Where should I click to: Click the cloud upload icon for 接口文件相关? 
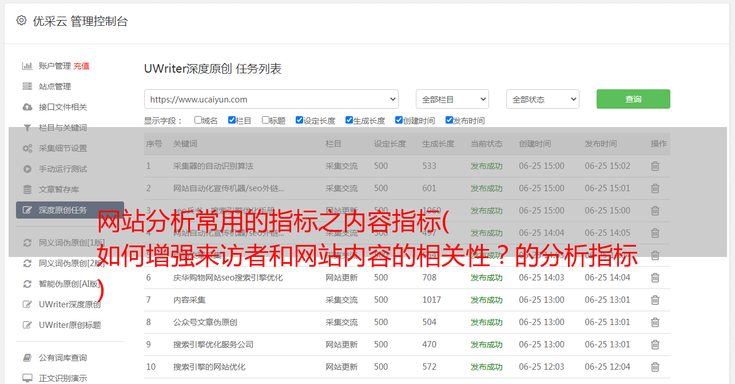coord(27,107)
